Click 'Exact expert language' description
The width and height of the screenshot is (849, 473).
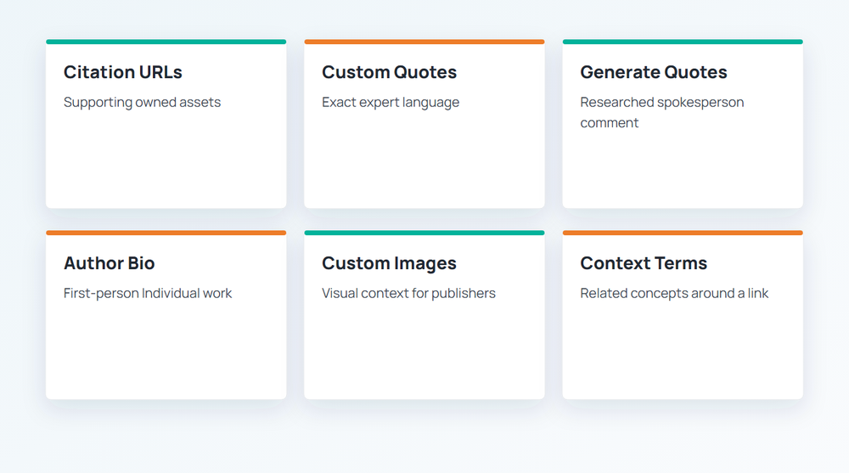point(391,103)
